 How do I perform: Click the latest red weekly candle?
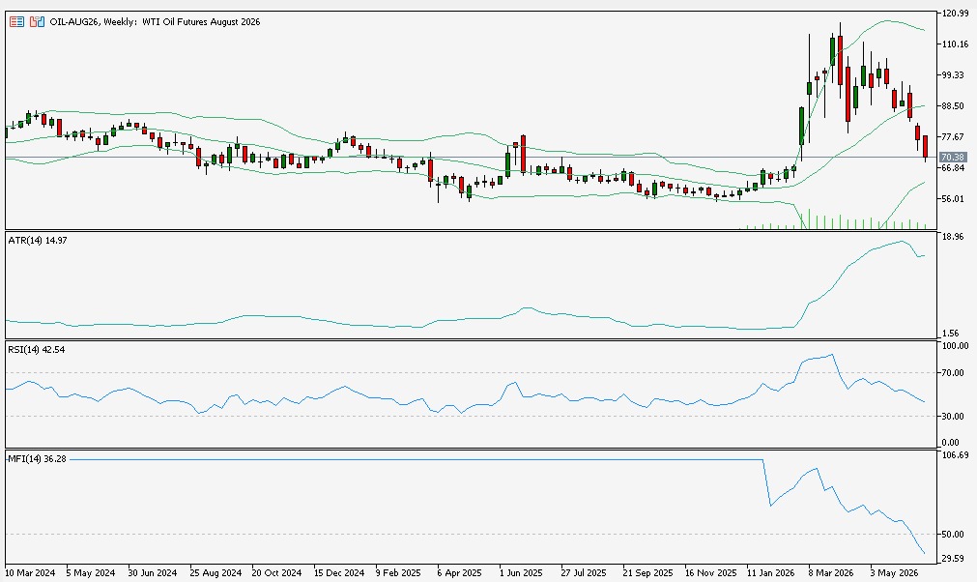pos(925,146)
